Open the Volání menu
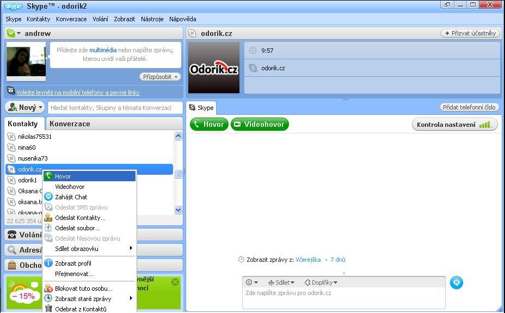This screenshot has width=505, height=313. [x=101, y=19]
